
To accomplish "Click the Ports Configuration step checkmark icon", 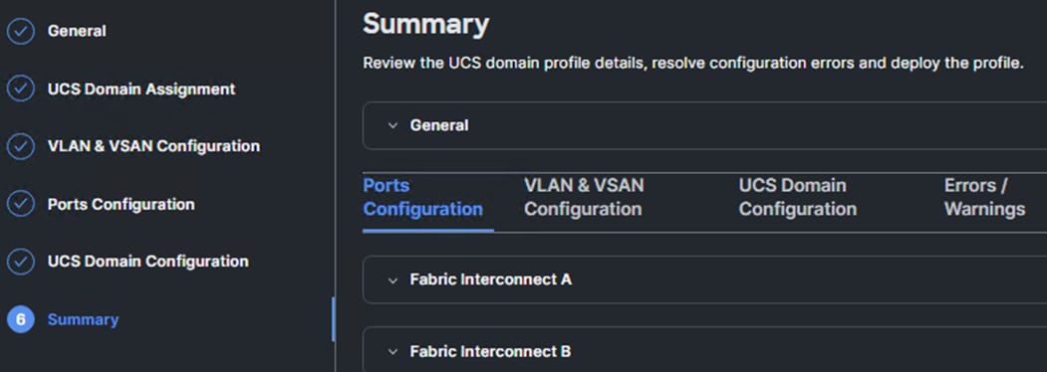I will pos(21,204).
